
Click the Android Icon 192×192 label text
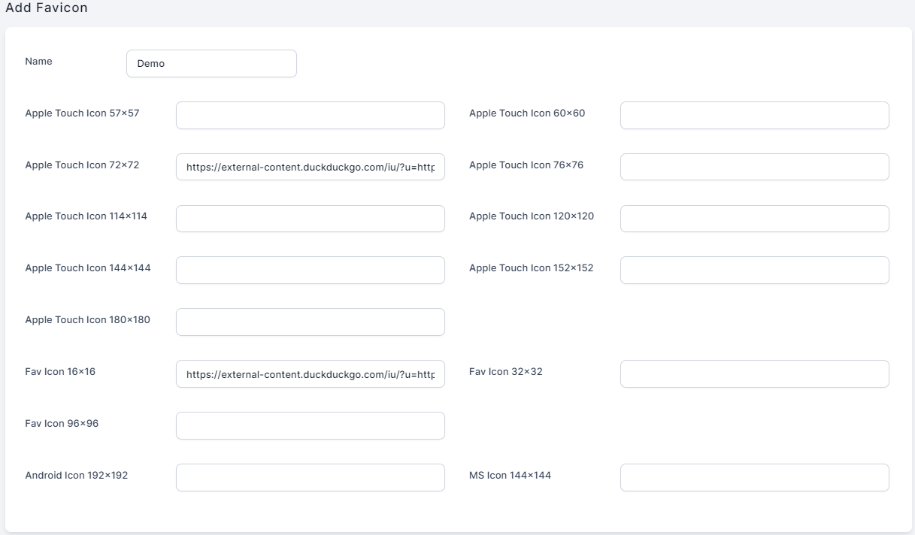(77, 475)
